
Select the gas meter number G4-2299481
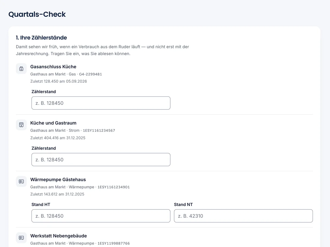tap(91, 74)
